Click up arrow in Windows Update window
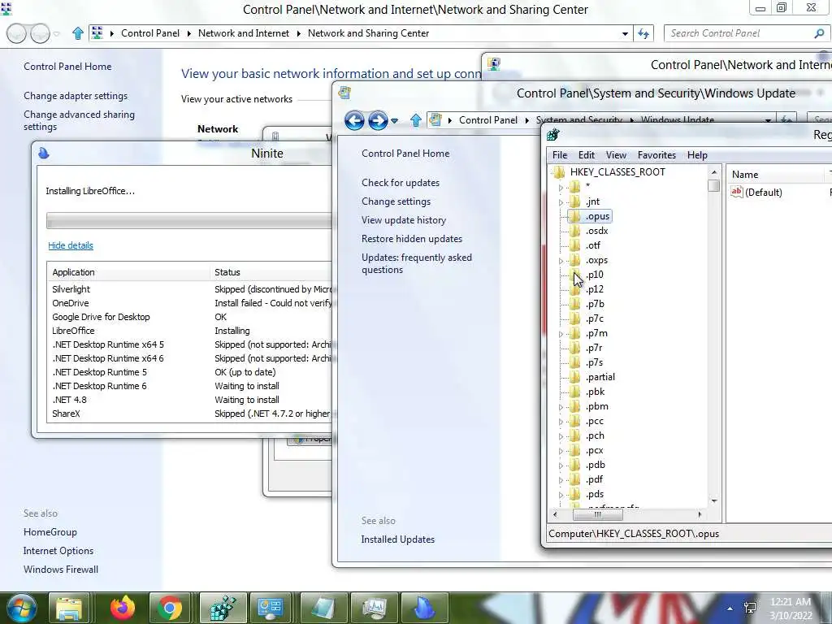832x624 pixels. pyautogui.click(x=415, y=120)
